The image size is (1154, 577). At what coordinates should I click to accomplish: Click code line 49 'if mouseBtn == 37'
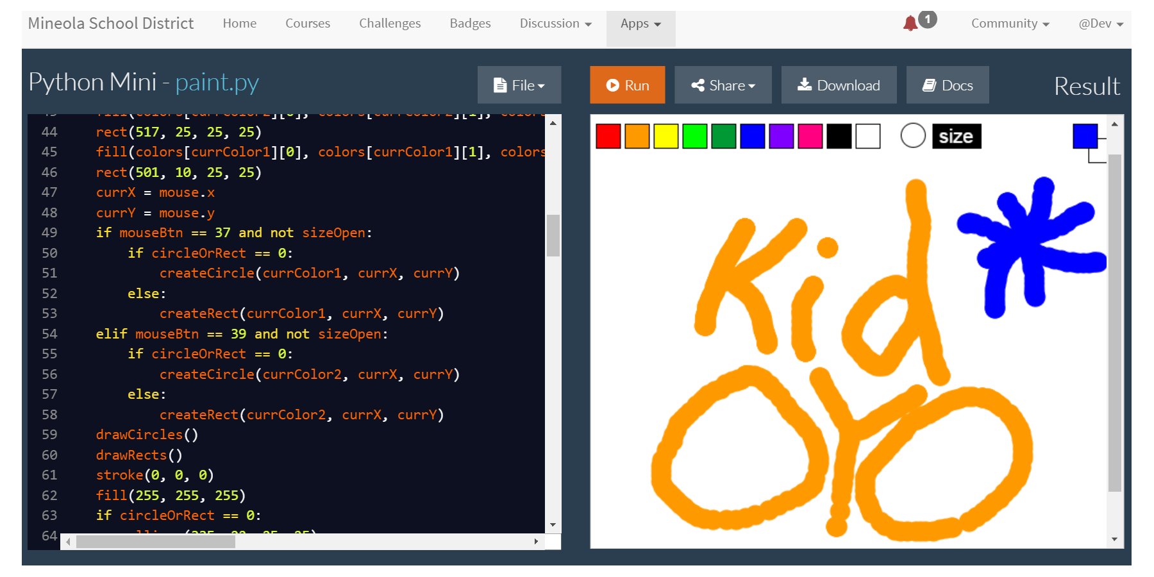click(x=234, y=233)
